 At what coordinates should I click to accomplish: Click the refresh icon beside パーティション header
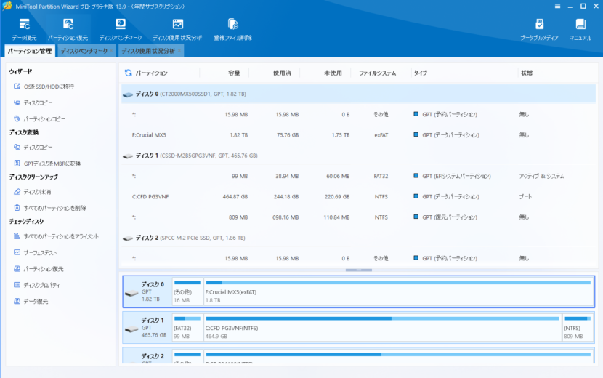(x=128, y=73)
